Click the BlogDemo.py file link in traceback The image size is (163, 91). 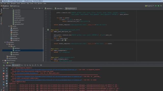pos(26,73)
